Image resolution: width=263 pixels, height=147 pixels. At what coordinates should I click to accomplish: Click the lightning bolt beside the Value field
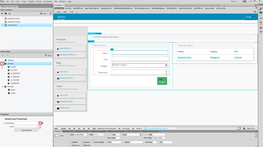tap(140, 135)
